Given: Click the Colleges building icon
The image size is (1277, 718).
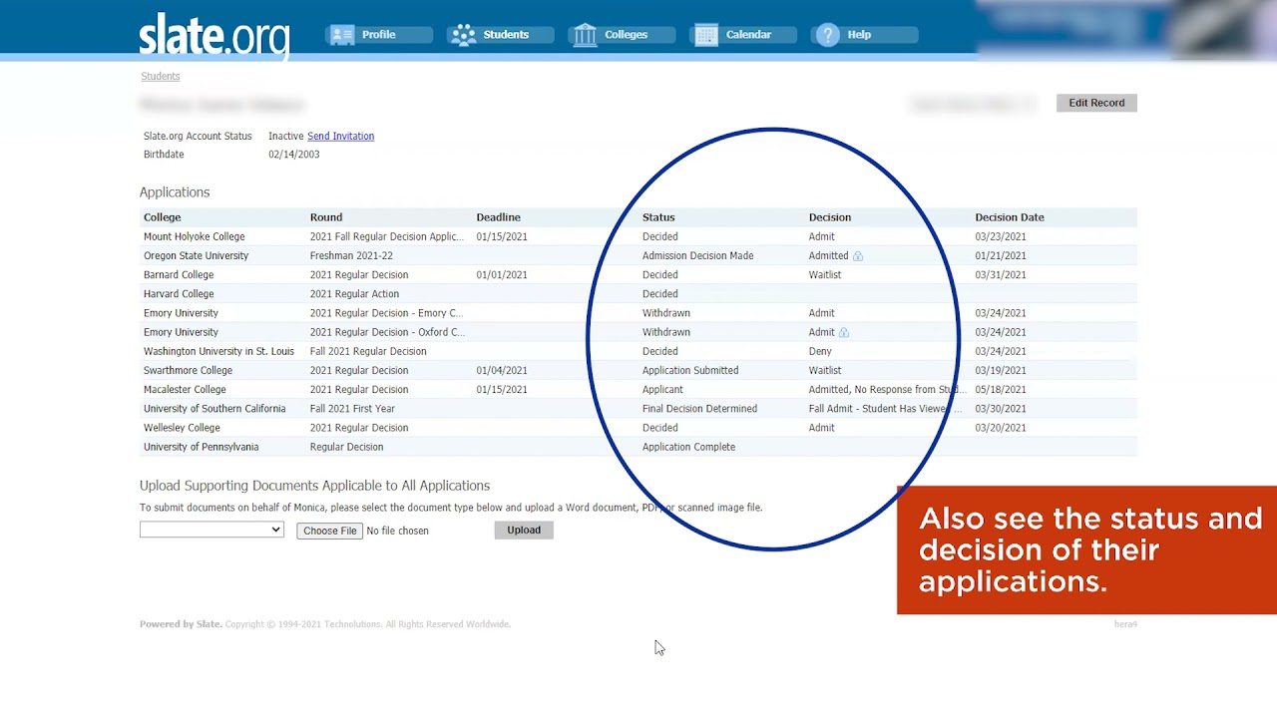Looking at the screenshot, I should pos(585,35).
